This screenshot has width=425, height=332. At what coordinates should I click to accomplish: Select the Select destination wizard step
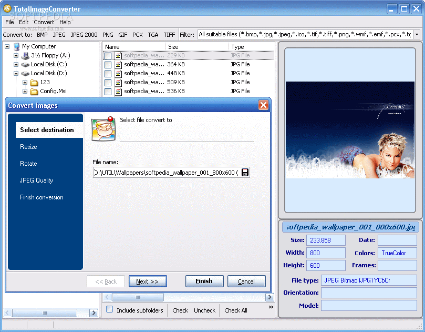coord(49,130)
